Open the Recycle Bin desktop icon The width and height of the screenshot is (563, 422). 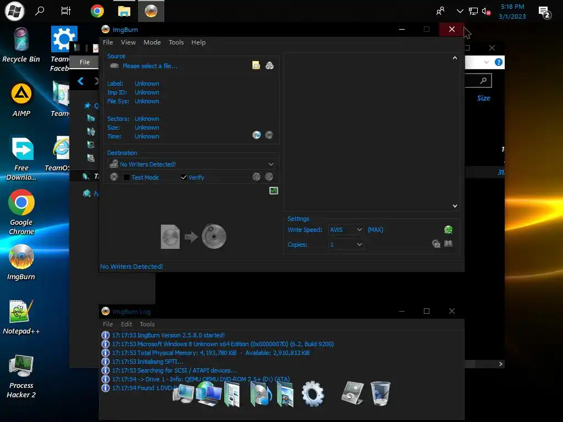point(21,45)
